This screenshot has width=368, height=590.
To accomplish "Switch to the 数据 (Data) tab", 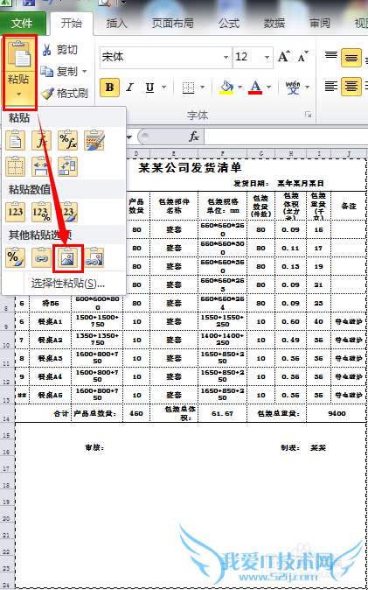I will tap(274, 24).
